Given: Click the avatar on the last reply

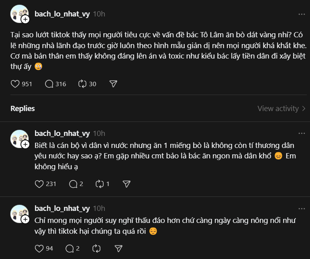Looking at the screenshot, I should click(x=18, y=213).
